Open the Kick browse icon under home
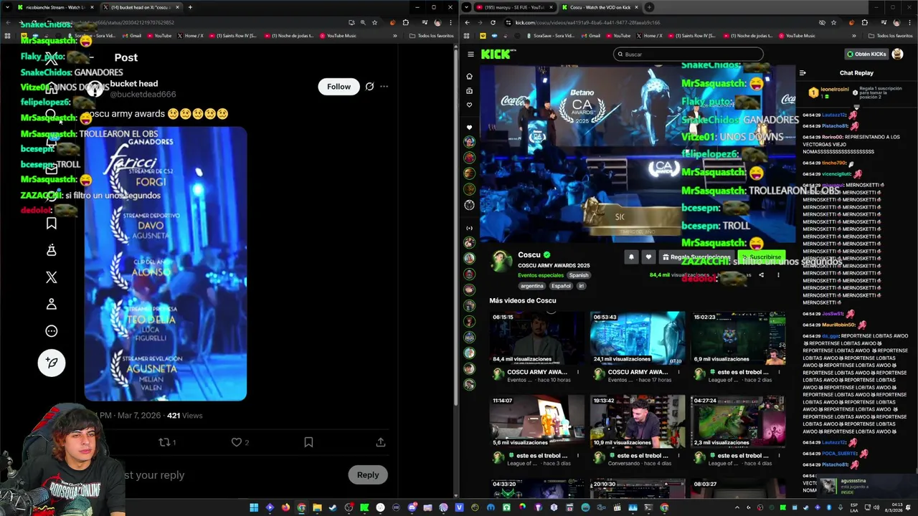This screenshot has width=918, height=516. click(x=469, y=91)
